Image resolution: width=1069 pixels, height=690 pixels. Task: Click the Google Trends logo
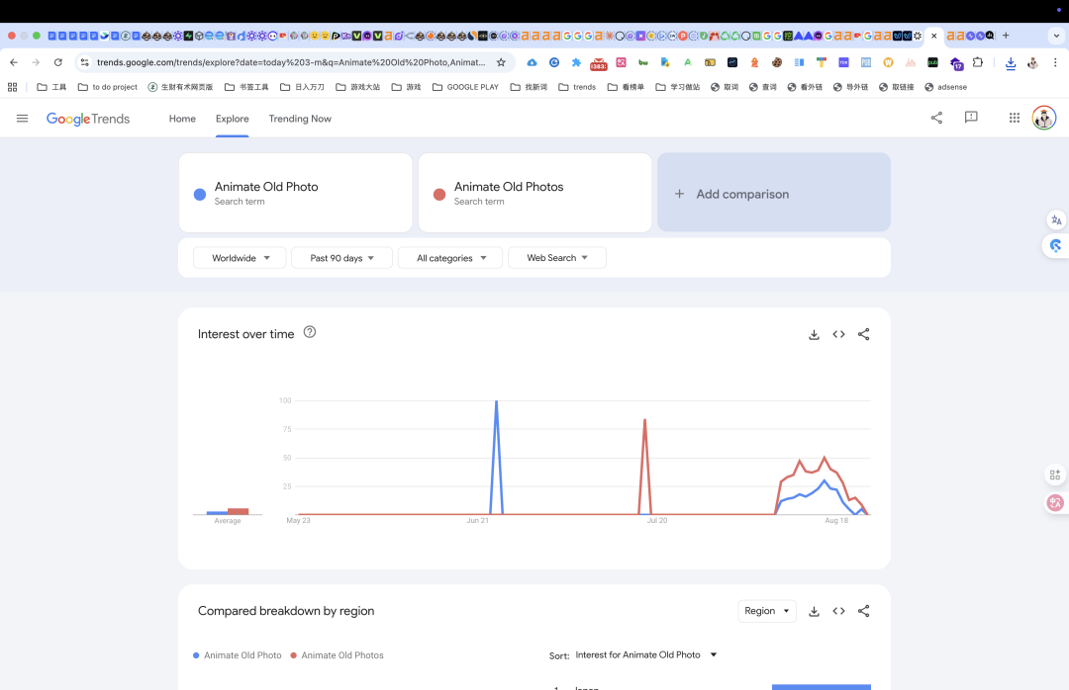coord(88,119)
